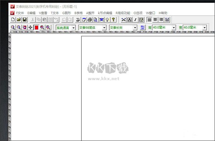Expand the 文泰98简体 font dropdown
The image size is (215, 141).
coord(104,28)
